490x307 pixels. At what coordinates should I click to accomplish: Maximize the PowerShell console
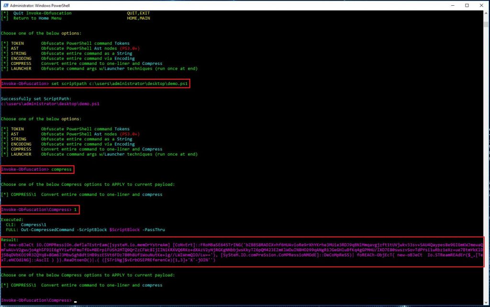[467, 5]
